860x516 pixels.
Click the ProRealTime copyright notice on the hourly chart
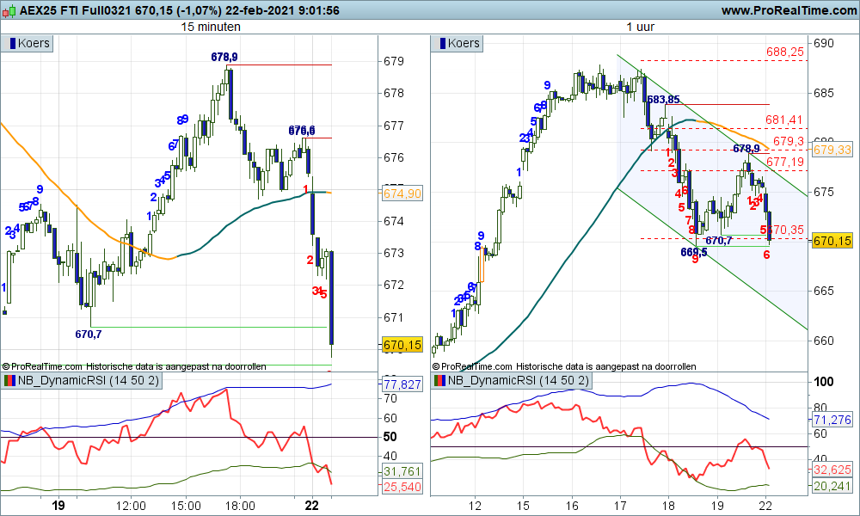[x=564, y=366]
